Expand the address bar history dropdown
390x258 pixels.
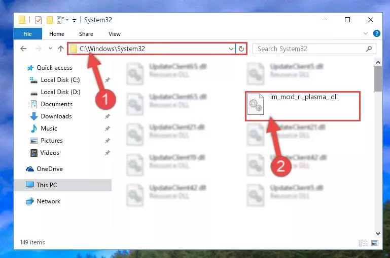[231, 49]
